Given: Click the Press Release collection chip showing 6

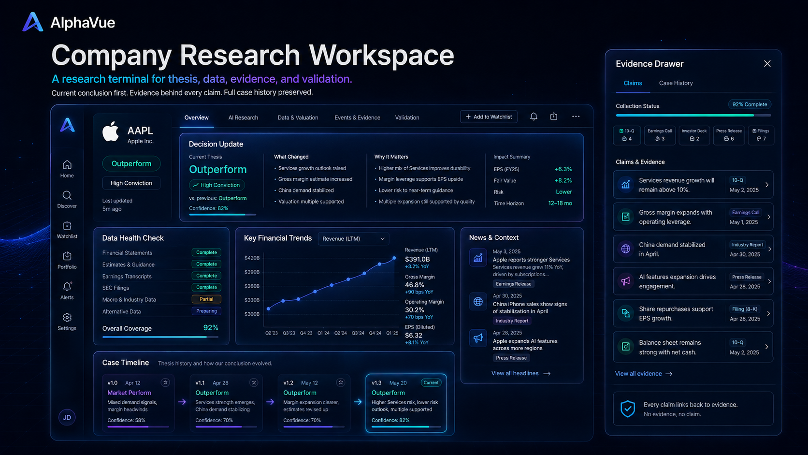Looking at the screenshot, I should point(729,135).
